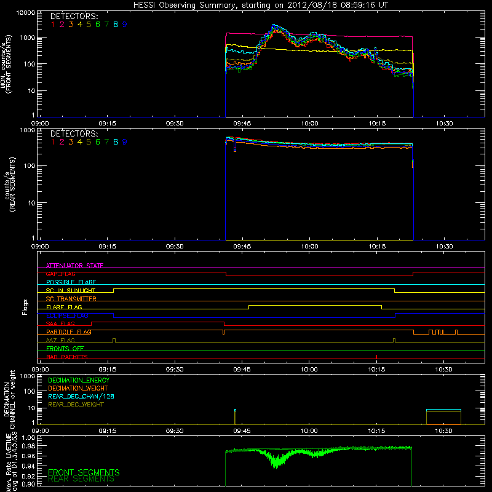The image size is (492, 492).
Task: Click the REAR_DEC_WEIGHT legend entry
Action: pyautogui.click(x=76, y=405)
